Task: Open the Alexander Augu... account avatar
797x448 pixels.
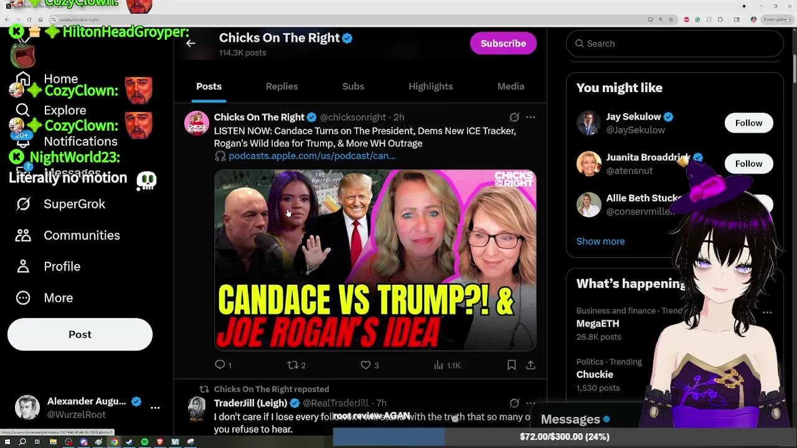Action: [x=27, y=408]
